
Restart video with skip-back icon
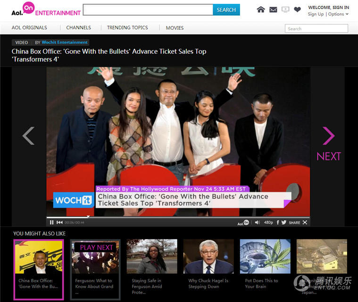pos(59,222)
